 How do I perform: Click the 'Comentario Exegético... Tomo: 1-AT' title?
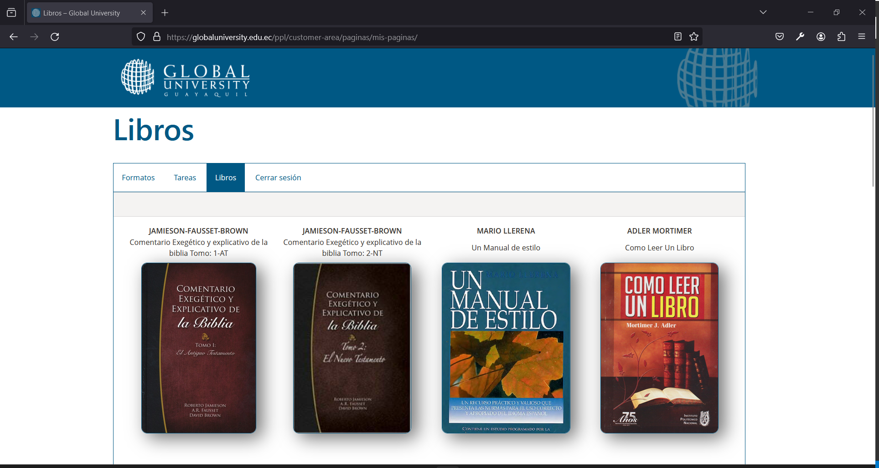(x=199, y=248)
